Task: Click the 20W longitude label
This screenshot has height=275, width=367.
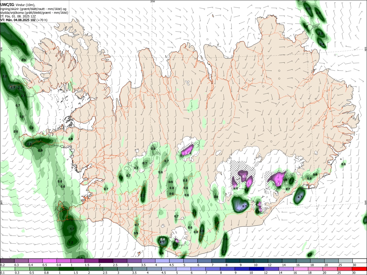Action: [153, 1]
